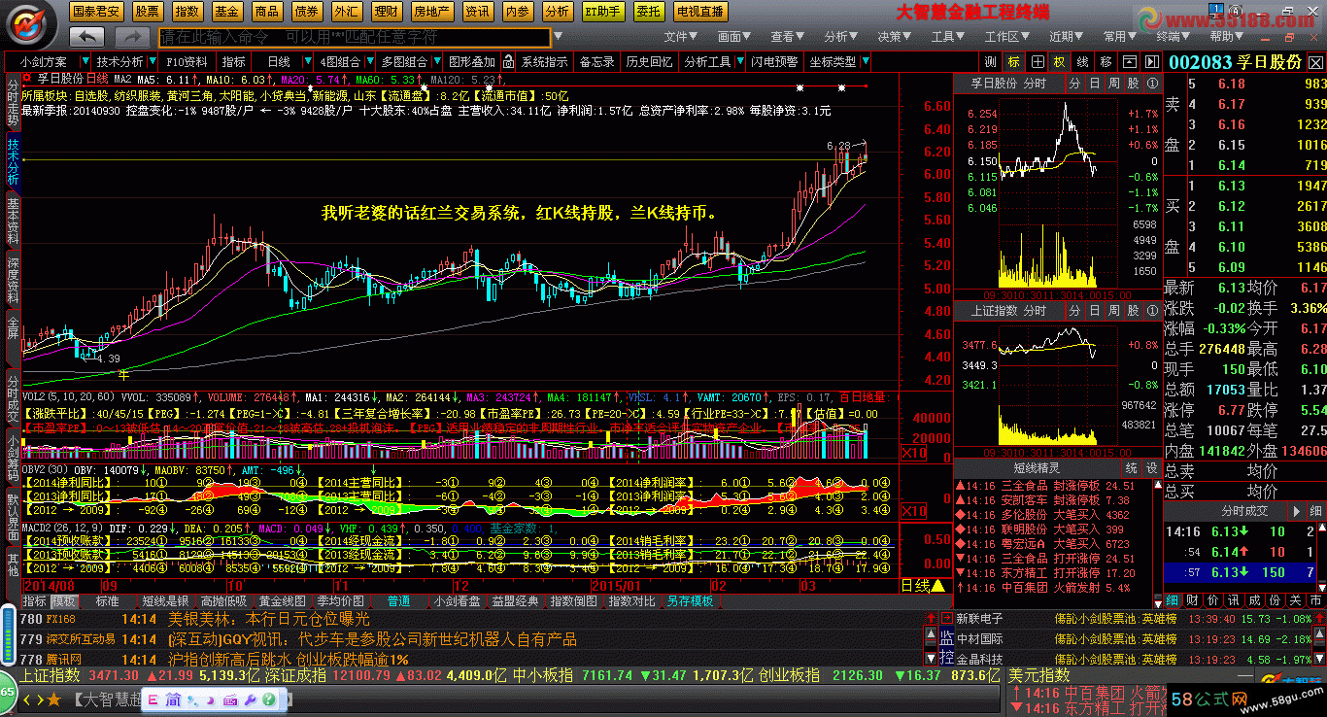Toggle 设 button in 短线精灵 panel
Screen dimensions: 1327x717
click(x=1151, y=468)
